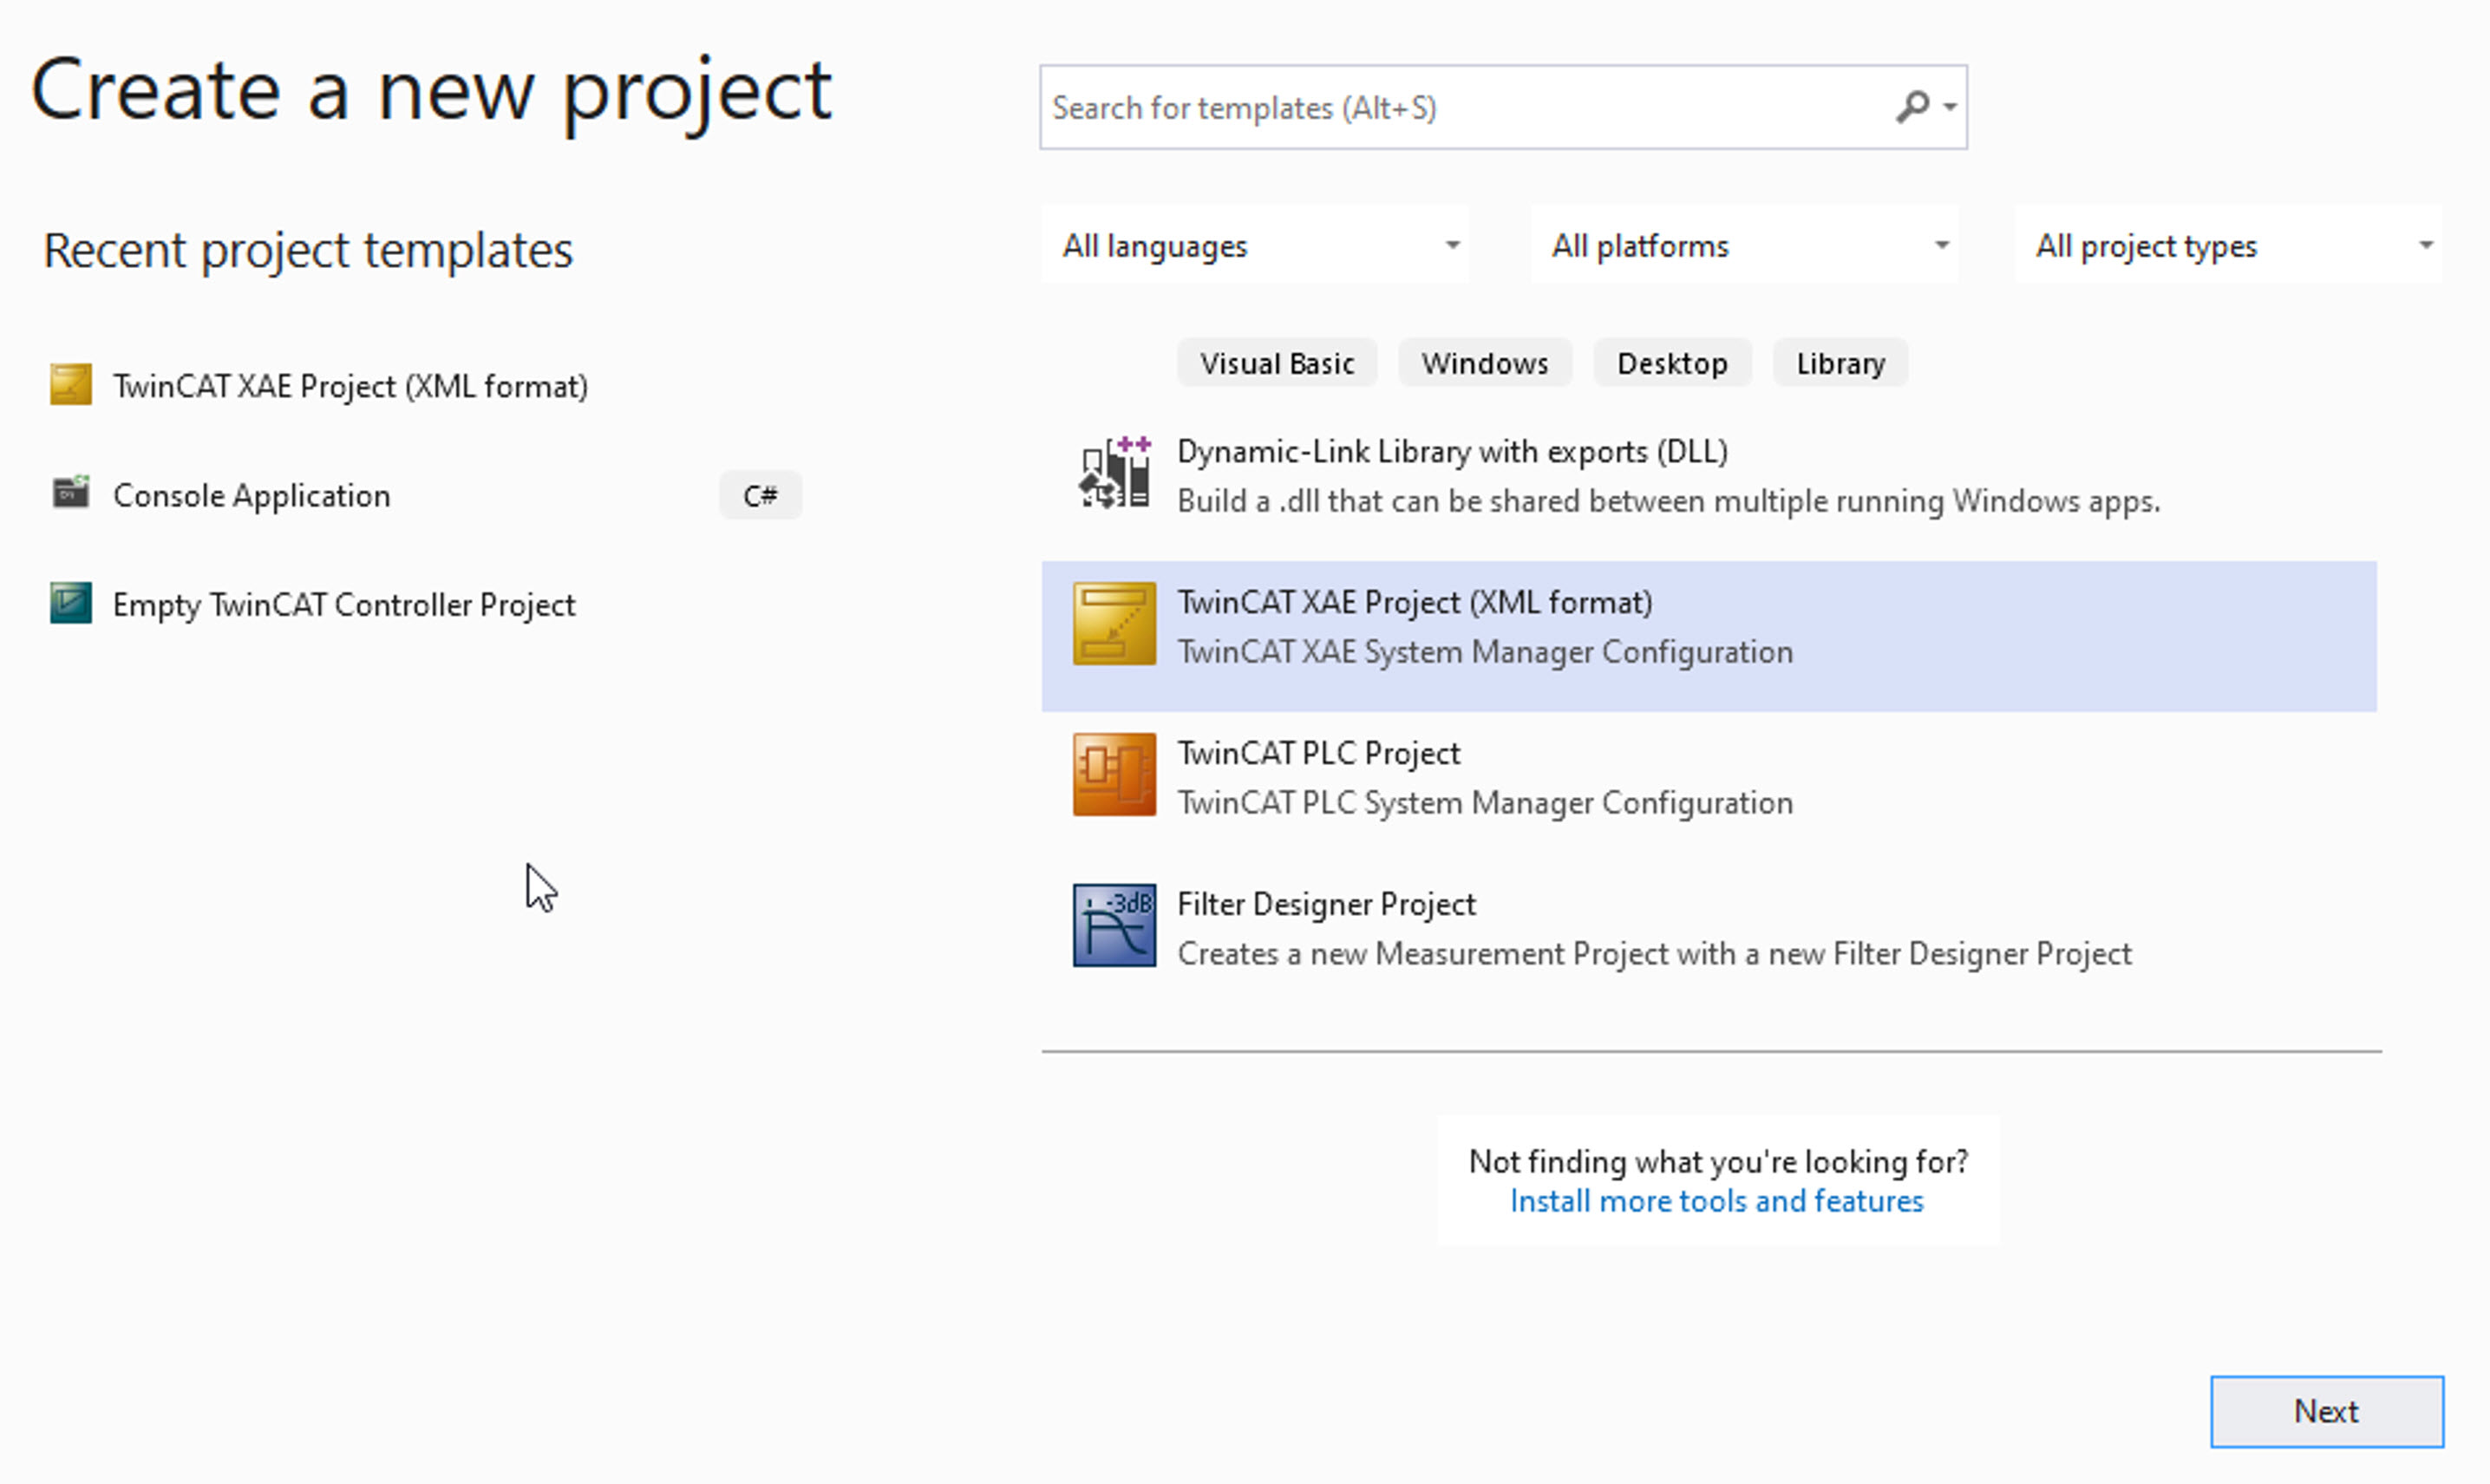Click the TwinCAT XAE icon in recent templates

coord(71,384)
